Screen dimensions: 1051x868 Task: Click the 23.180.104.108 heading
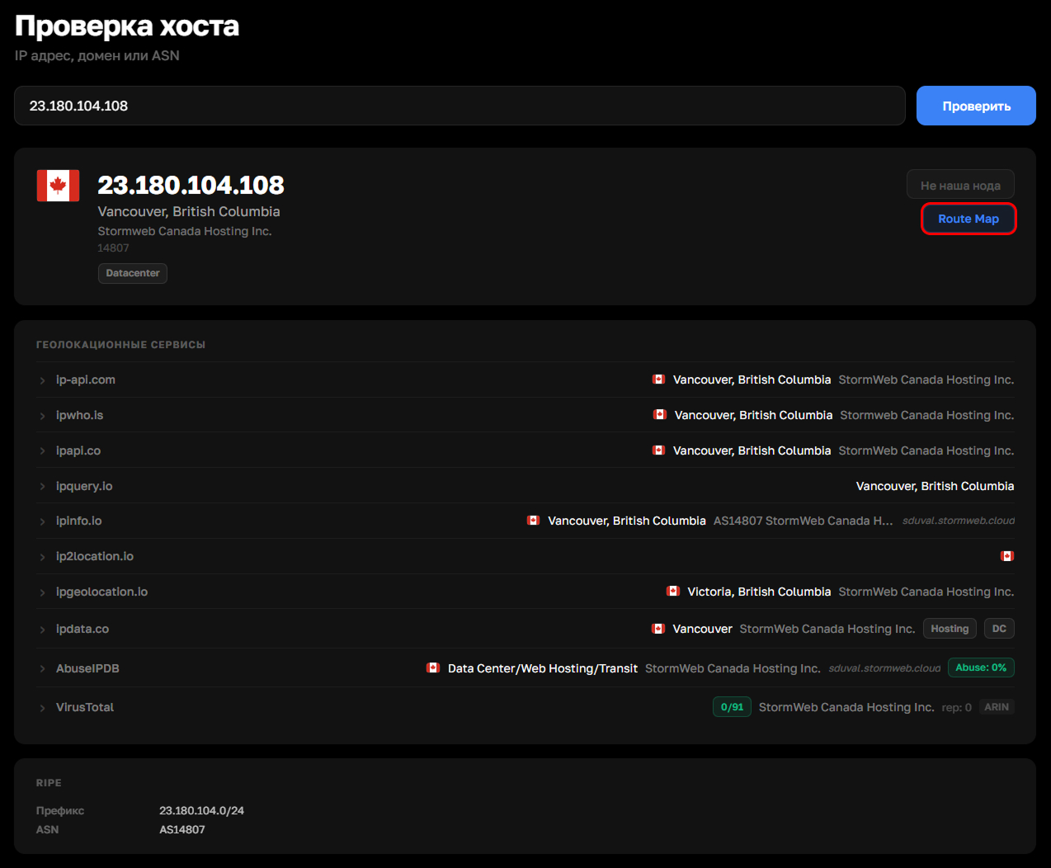click(x=191, y=185)
